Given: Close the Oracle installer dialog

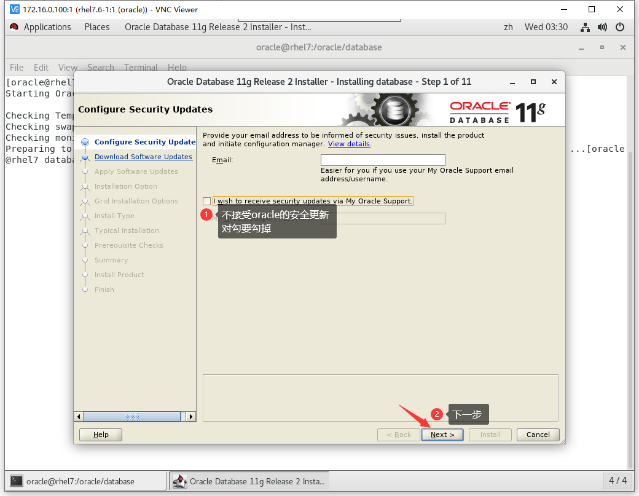Looking at the screenshot, I should tap(554, 82).
